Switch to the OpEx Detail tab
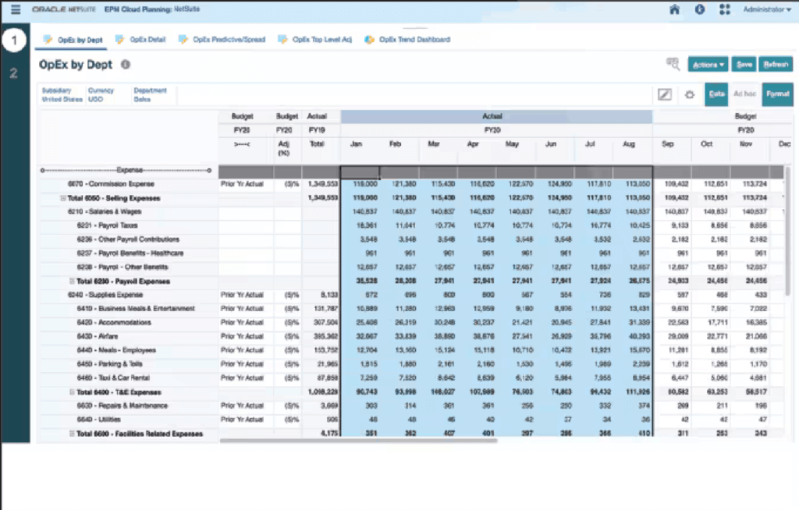This screenshot has width=799, height=510. (141, 39)
